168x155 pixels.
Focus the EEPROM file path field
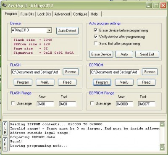pyautogui.click(x=115, y=72)
